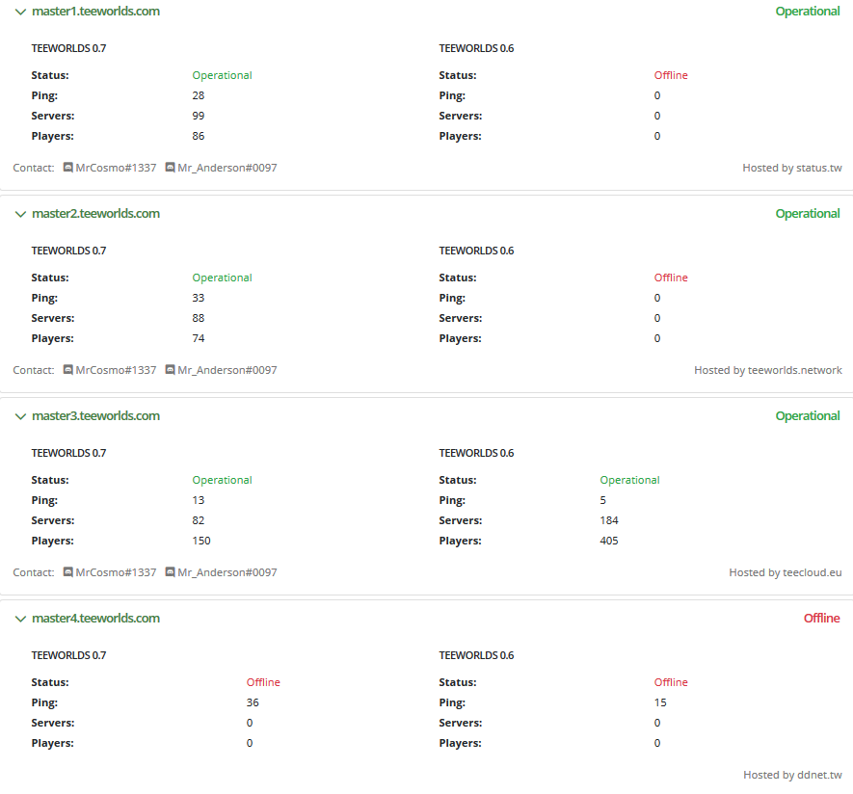Click master4 Teeworlds 0.7 ping value 36
Image resolution: width=853 pixels, height=794 pixels.
point(253,702)
